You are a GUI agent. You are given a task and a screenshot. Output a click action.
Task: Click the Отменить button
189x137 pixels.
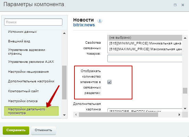pyautogui.click(x=44, y=130)
